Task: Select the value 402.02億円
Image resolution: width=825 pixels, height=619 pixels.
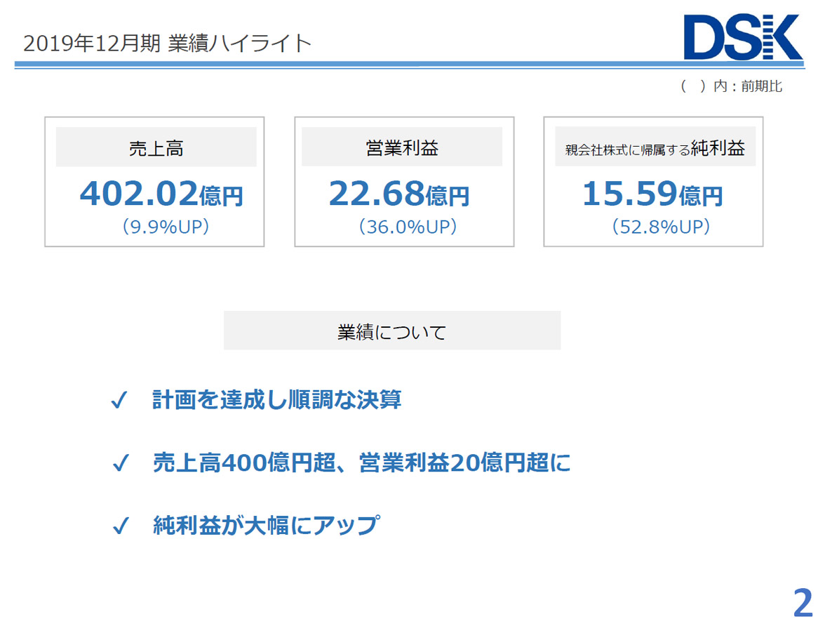Action: tap(161, 194)
